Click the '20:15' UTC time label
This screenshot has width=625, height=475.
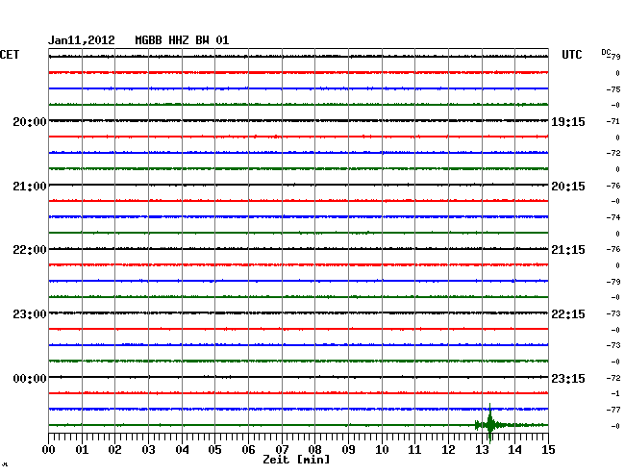(x=568, y=187)
